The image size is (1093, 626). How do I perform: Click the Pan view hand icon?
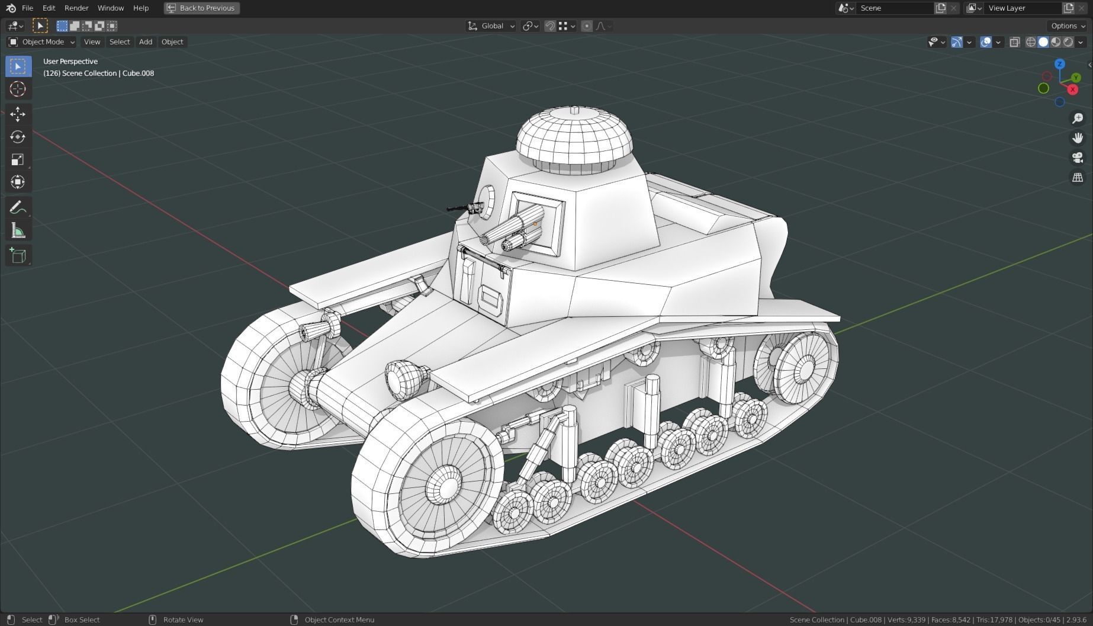(1078, 138)
